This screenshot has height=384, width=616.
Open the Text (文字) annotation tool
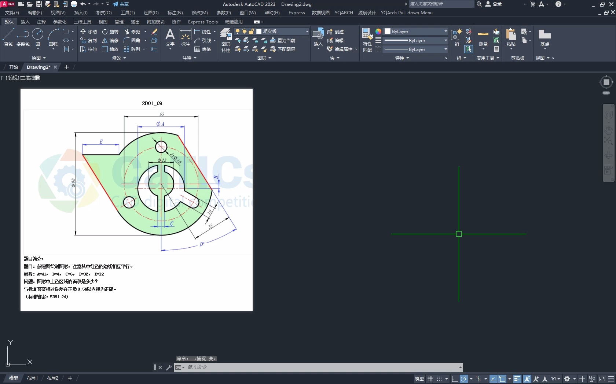pos(170,37)
